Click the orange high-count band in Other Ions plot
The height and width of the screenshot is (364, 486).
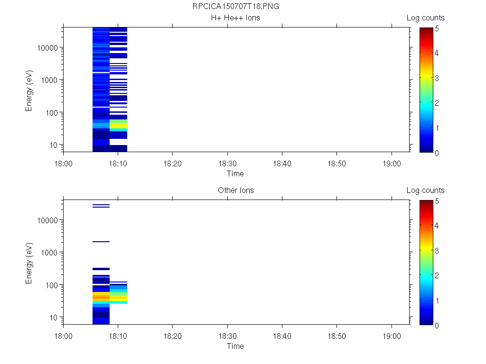click(x=101, y=297)
